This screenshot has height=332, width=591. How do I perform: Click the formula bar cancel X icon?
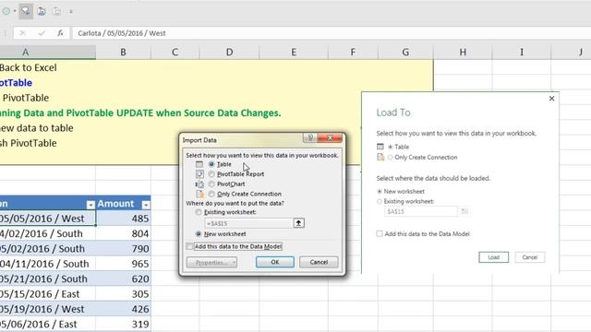(22, 33)
